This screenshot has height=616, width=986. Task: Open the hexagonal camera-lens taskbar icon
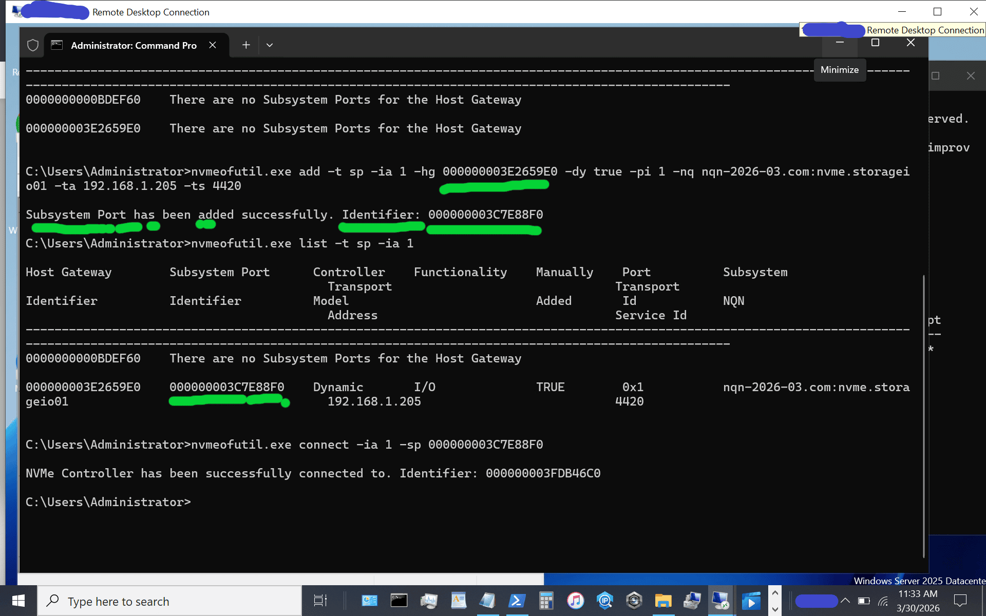634,601
